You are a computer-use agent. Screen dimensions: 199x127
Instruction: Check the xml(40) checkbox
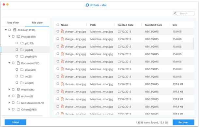17,83
